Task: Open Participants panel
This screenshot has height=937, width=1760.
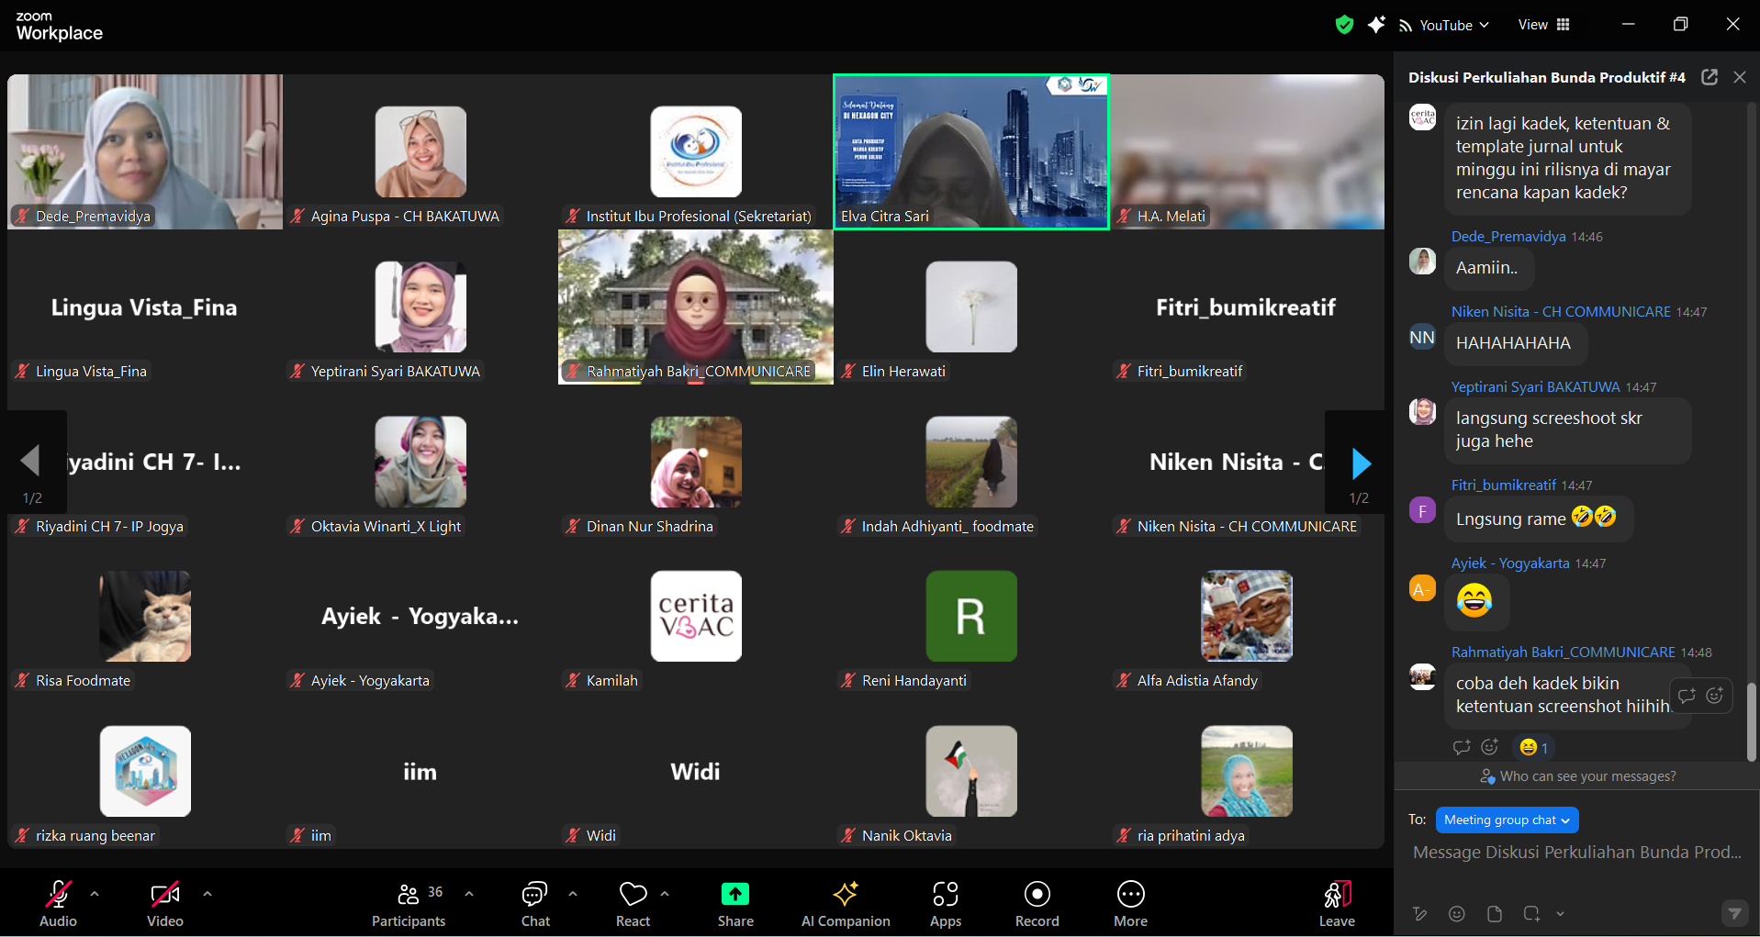Action: tap(409, 903)
